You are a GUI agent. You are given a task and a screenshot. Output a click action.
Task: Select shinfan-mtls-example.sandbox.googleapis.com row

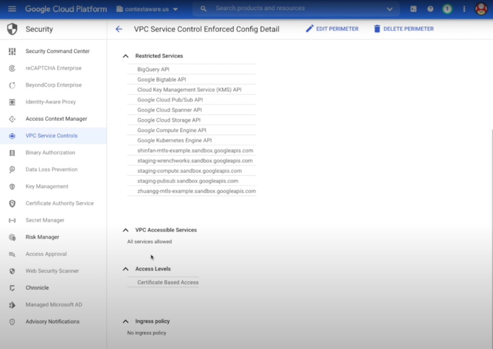coord(192,151)
